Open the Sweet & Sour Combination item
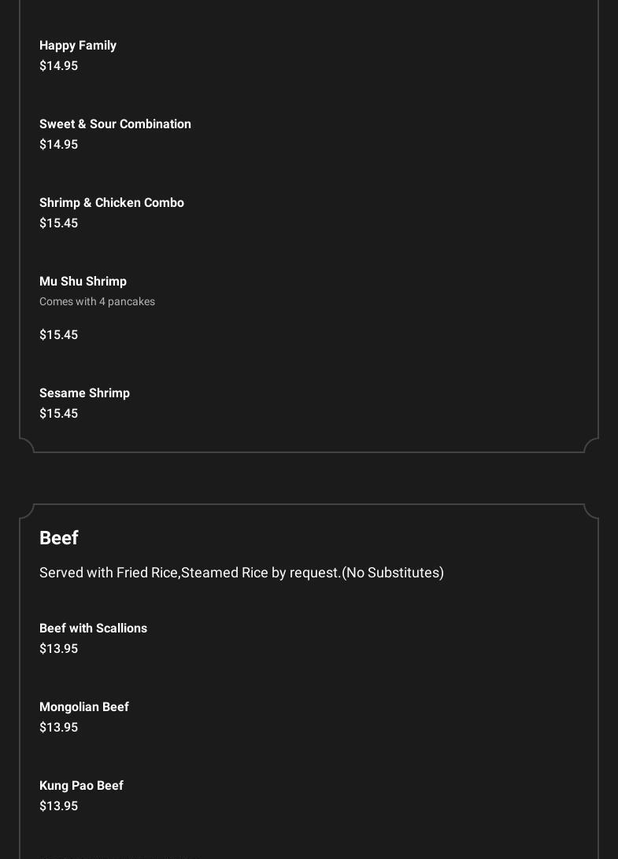 (x=115, y=124)
